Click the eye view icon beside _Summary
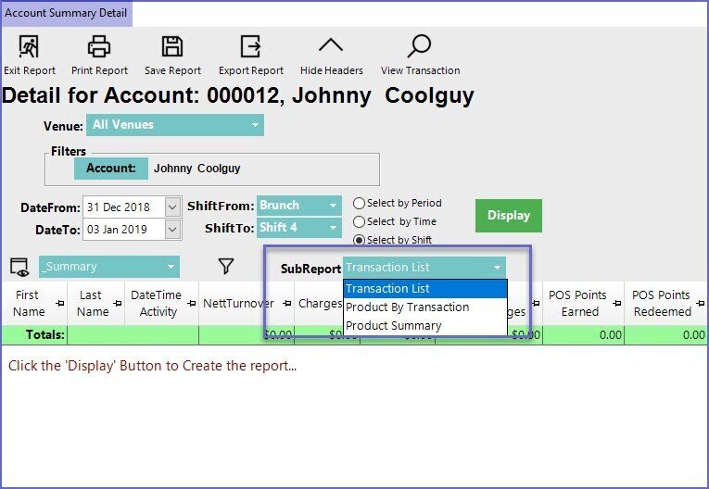This screenshot has height=489, width=709. click(19, 268)
